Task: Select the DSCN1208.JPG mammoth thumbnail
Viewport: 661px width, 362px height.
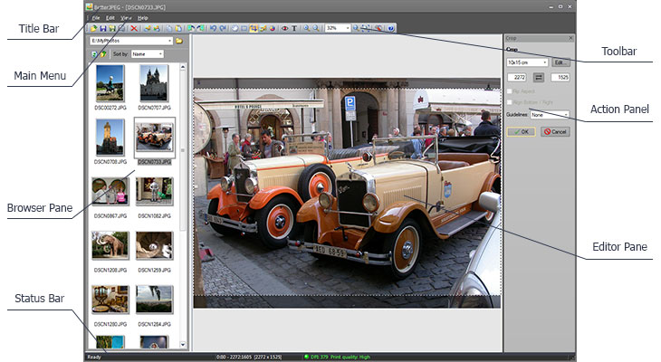Action: coord(110,245)
